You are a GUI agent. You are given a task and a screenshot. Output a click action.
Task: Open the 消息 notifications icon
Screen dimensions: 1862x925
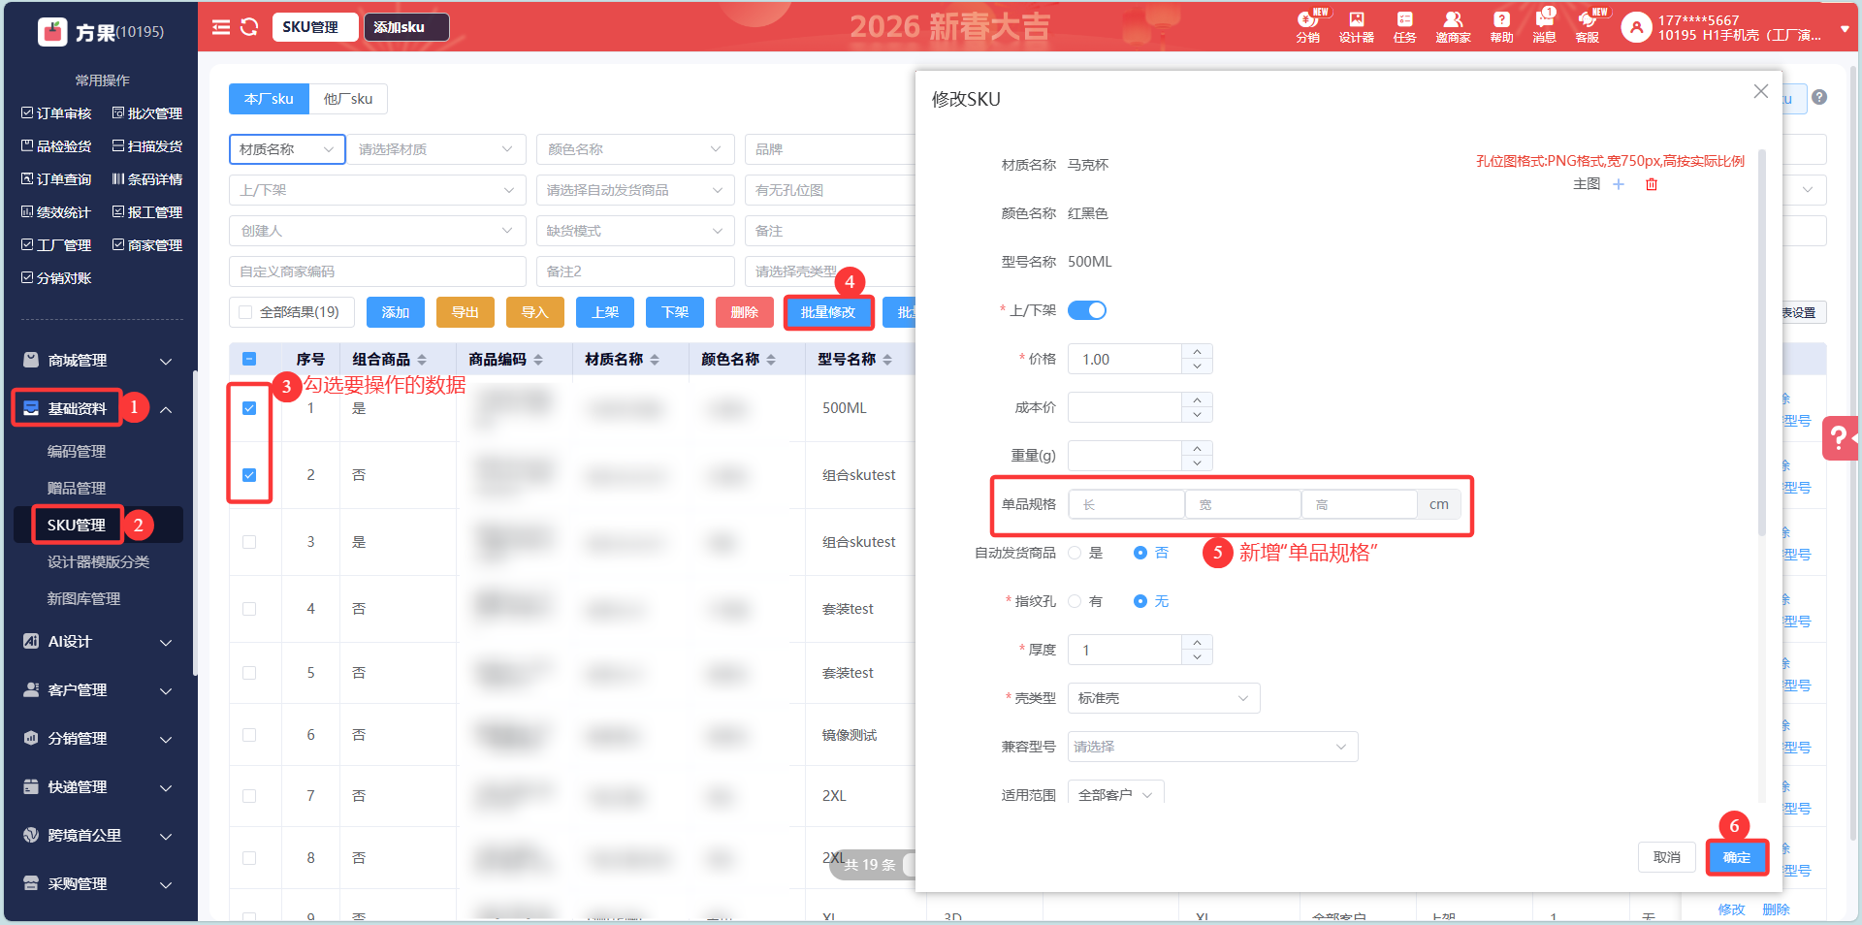pyautogui.click(x=1544, y=27)
